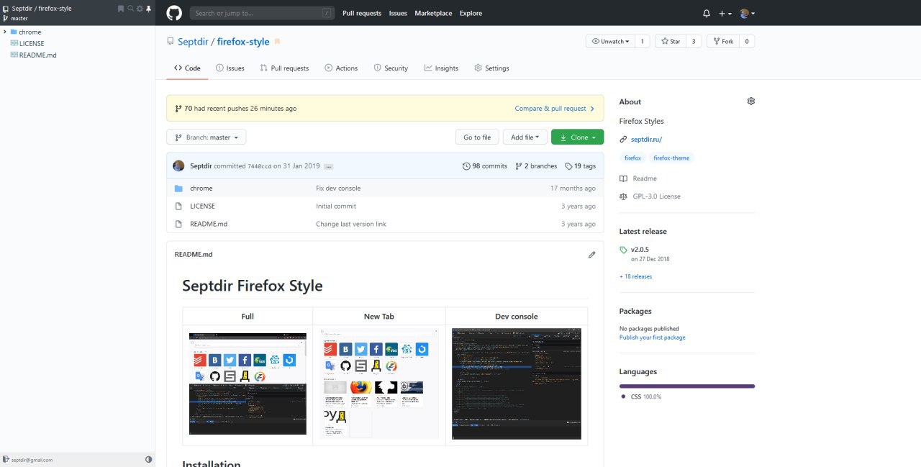This screenshot has width=921, height=467.
Task: Go to Marketplace in top navigation
Action: (x=433, y=13)
